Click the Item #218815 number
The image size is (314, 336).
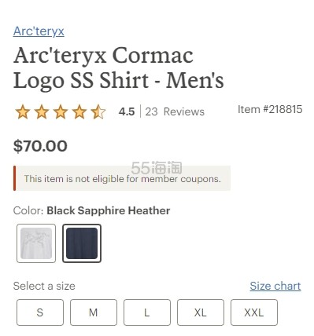(x=270, y=109)
